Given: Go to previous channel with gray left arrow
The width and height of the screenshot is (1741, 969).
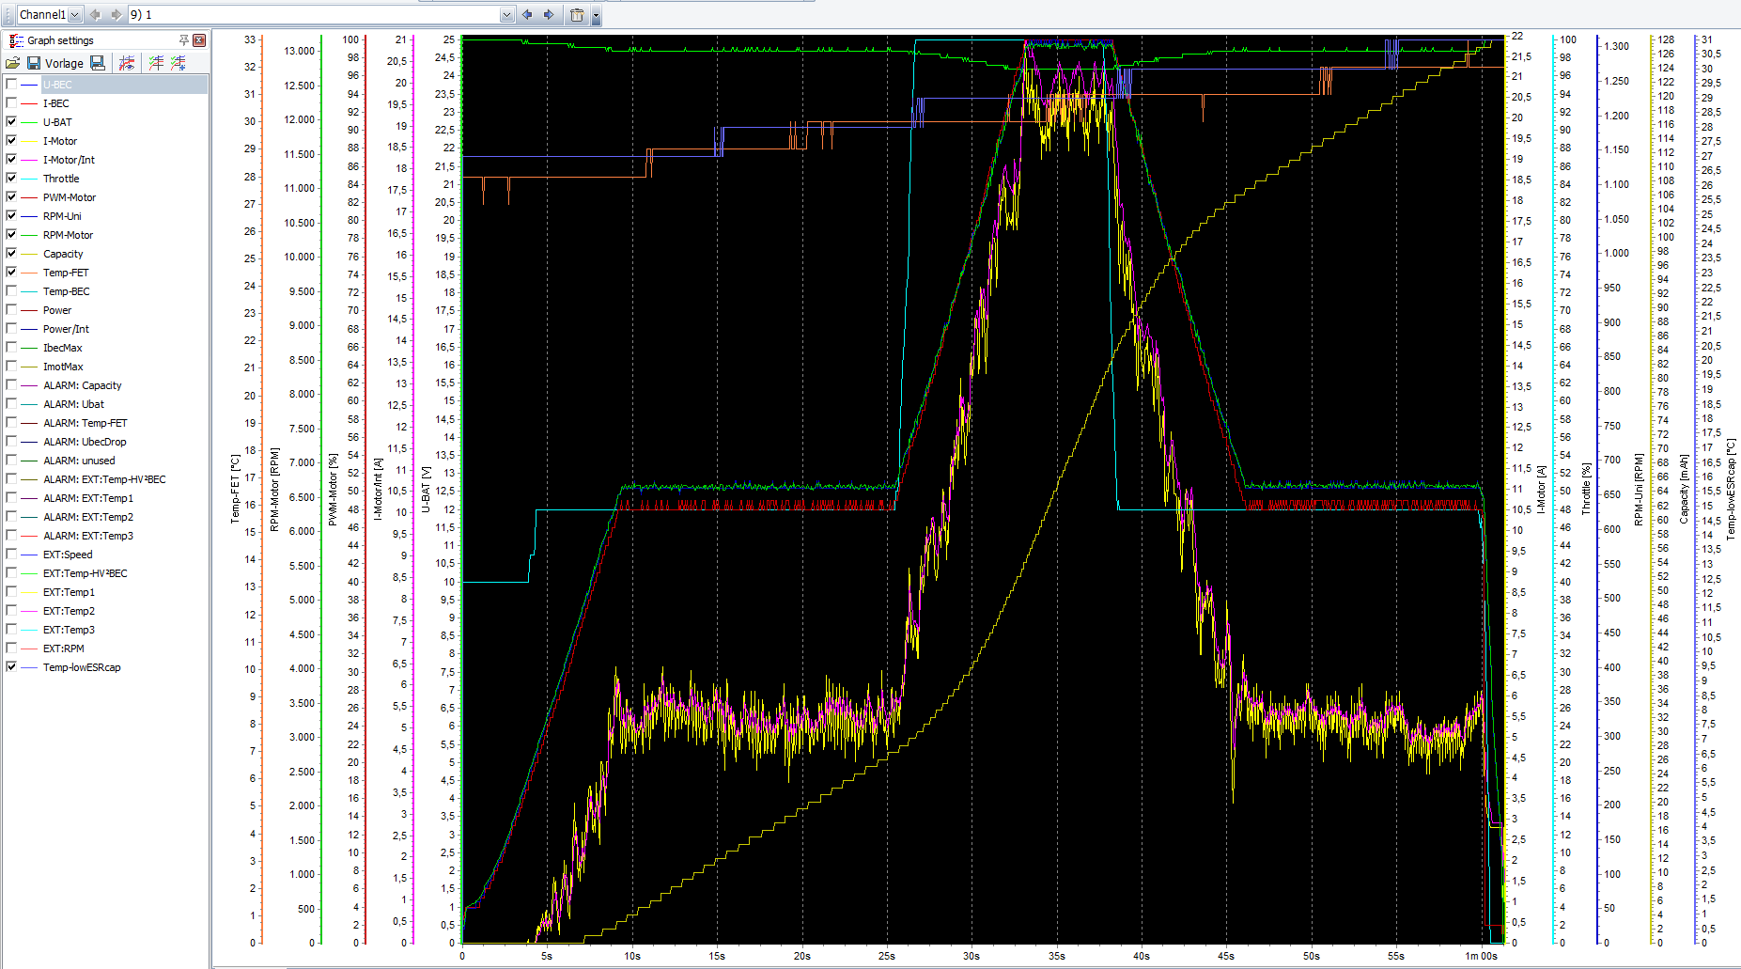Looking at the screenshot, I should tap(95, 14).
